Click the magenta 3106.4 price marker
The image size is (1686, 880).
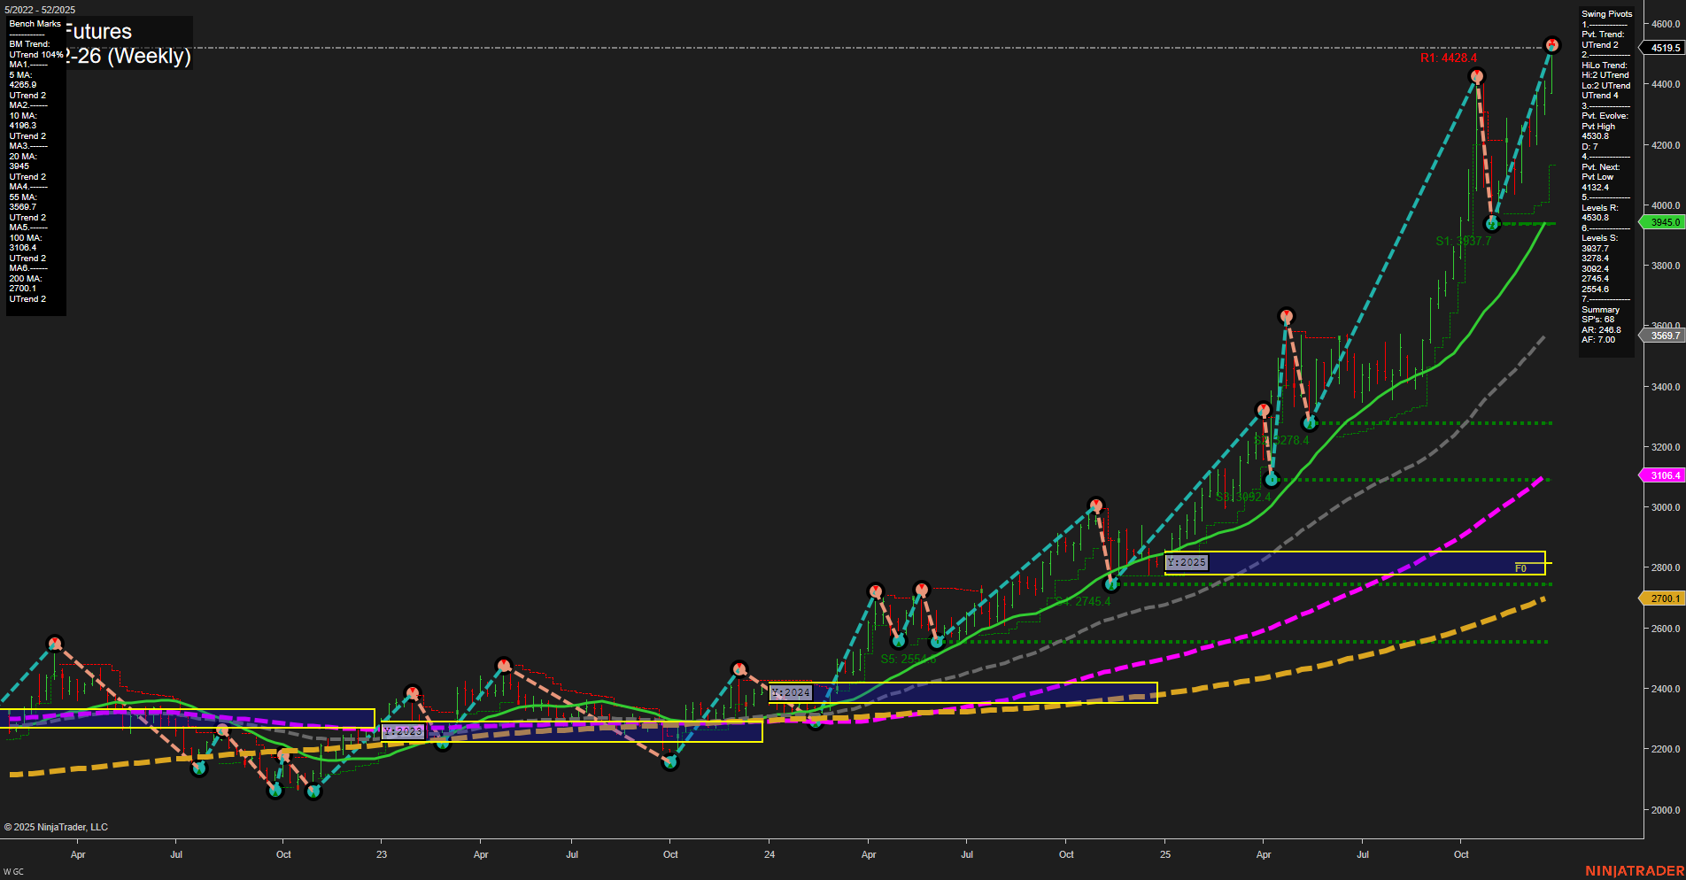[x=1662, y=475]
